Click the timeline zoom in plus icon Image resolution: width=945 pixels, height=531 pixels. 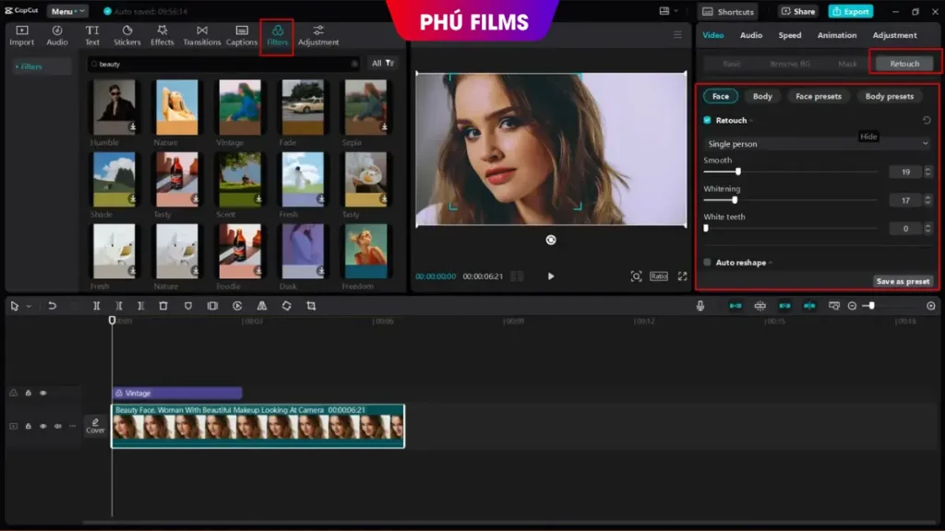931,306
